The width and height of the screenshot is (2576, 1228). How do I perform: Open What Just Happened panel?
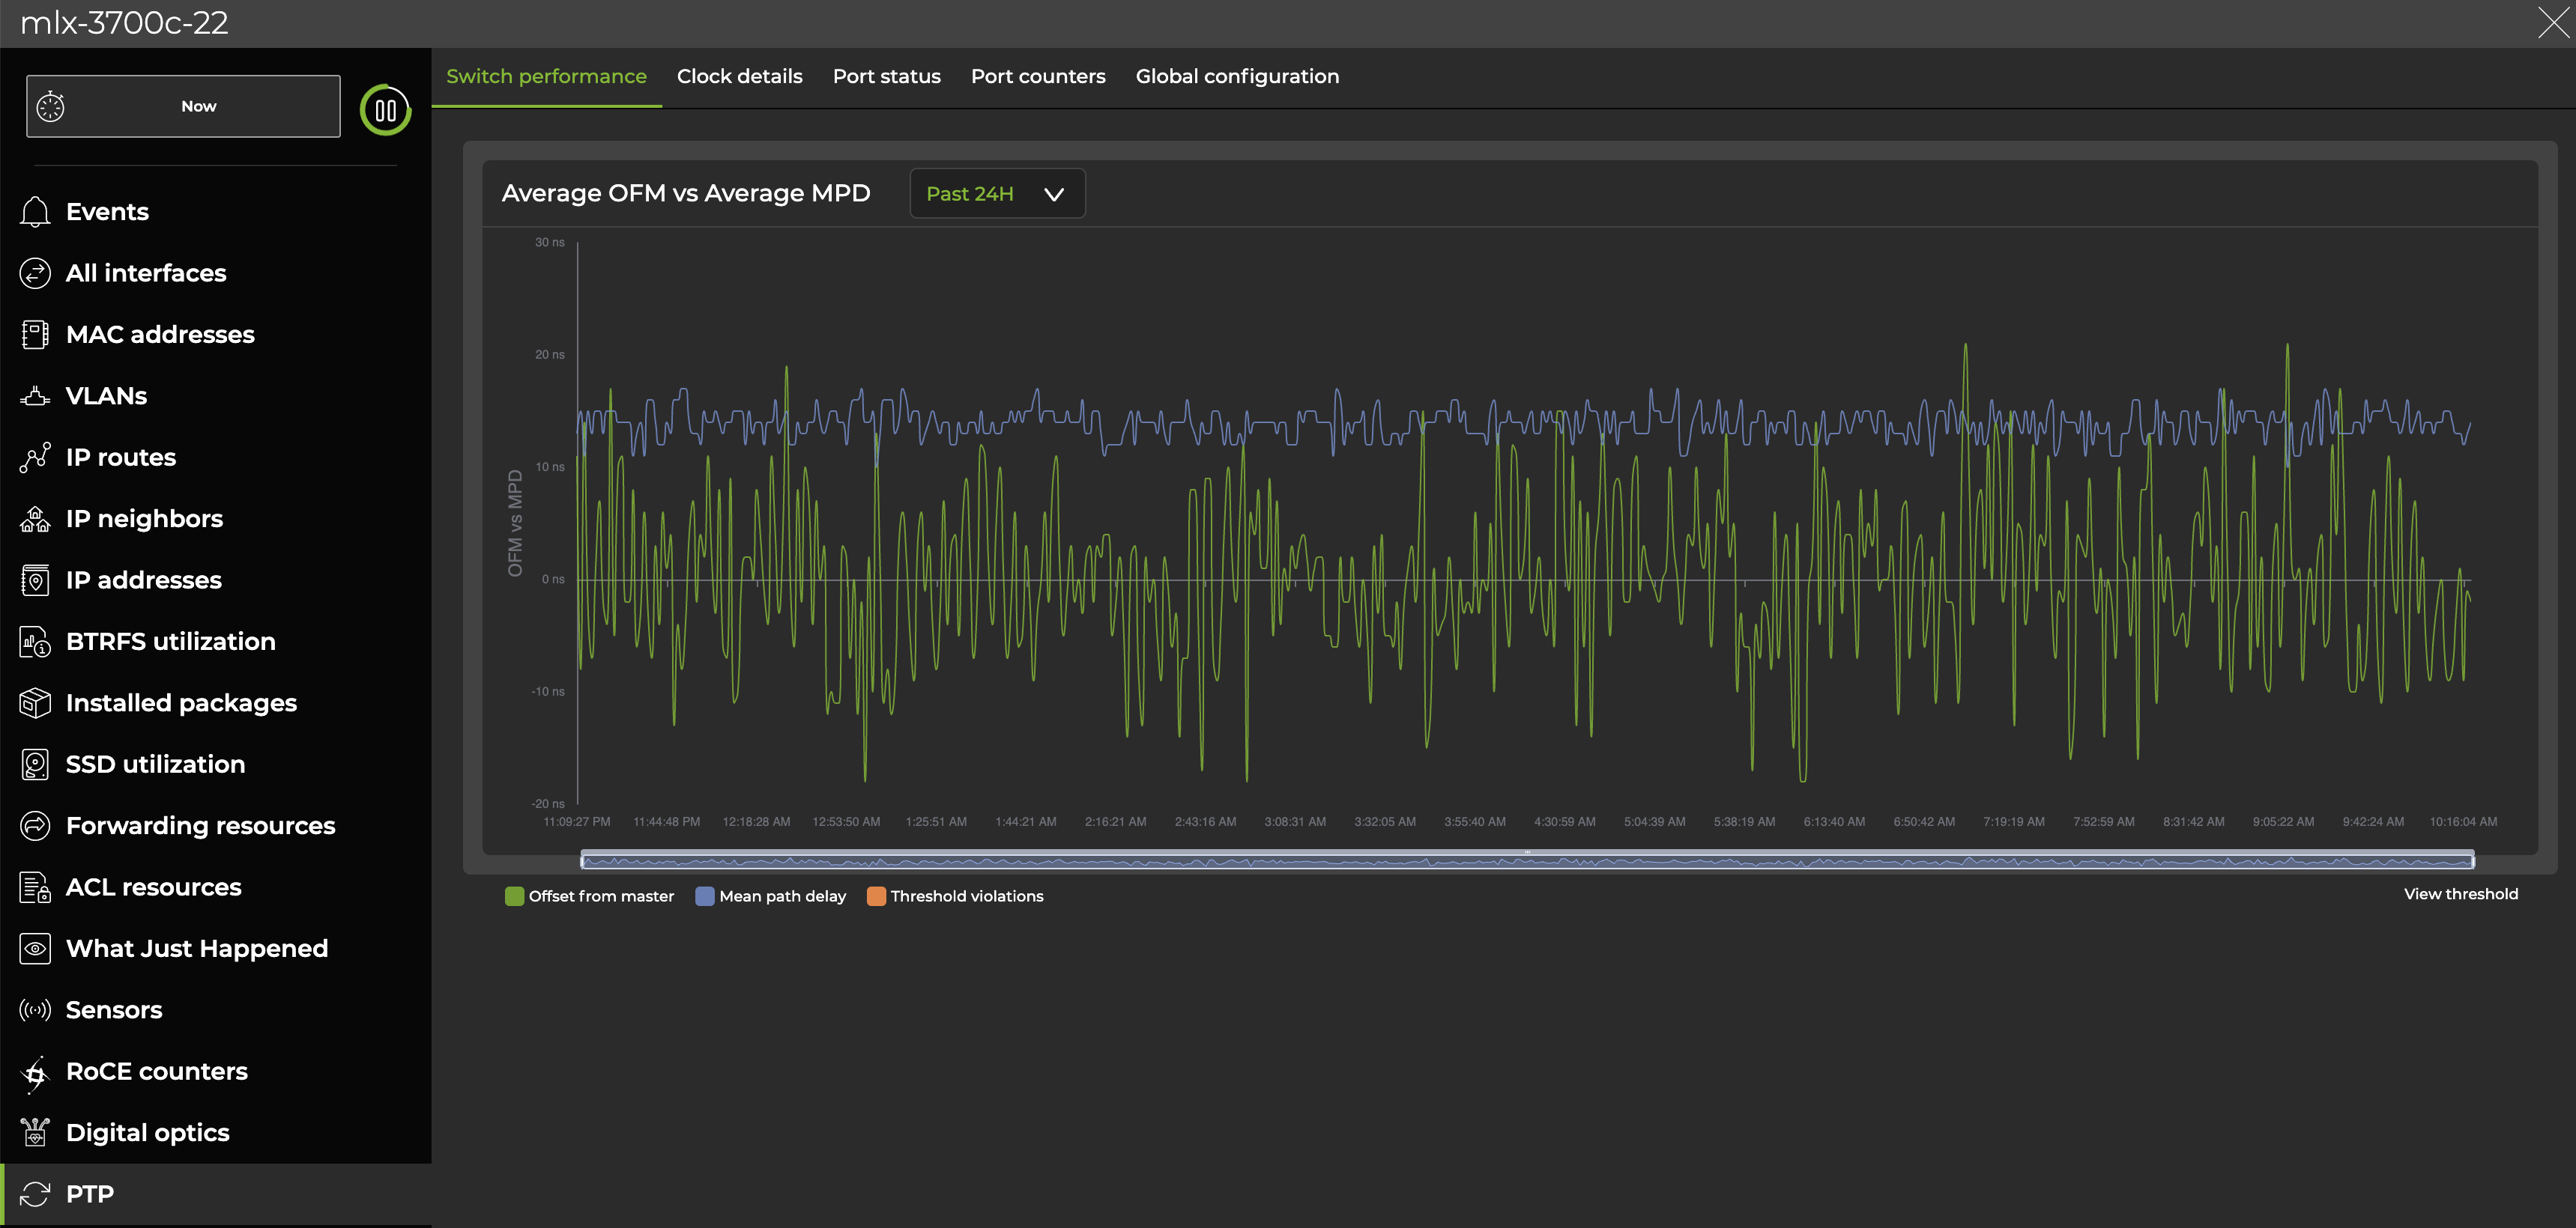[196, 947]
